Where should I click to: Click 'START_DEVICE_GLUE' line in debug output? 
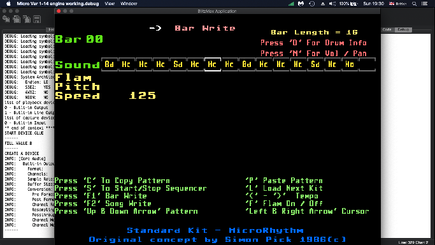click(x=24, y=133)
